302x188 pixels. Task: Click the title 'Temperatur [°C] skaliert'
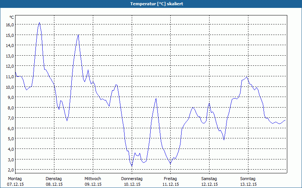point(157,4)
